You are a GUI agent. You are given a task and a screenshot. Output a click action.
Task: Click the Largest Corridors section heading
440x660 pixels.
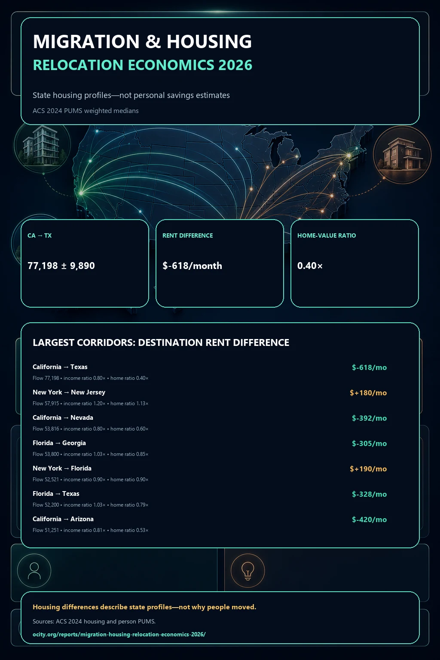pos(161,342)
